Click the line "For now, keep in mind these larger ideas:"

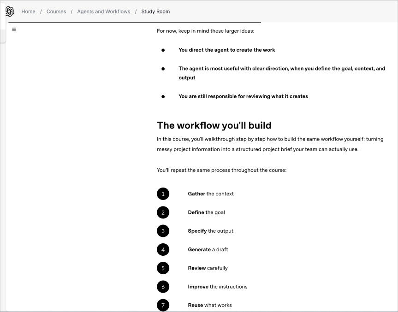(206, 31)
